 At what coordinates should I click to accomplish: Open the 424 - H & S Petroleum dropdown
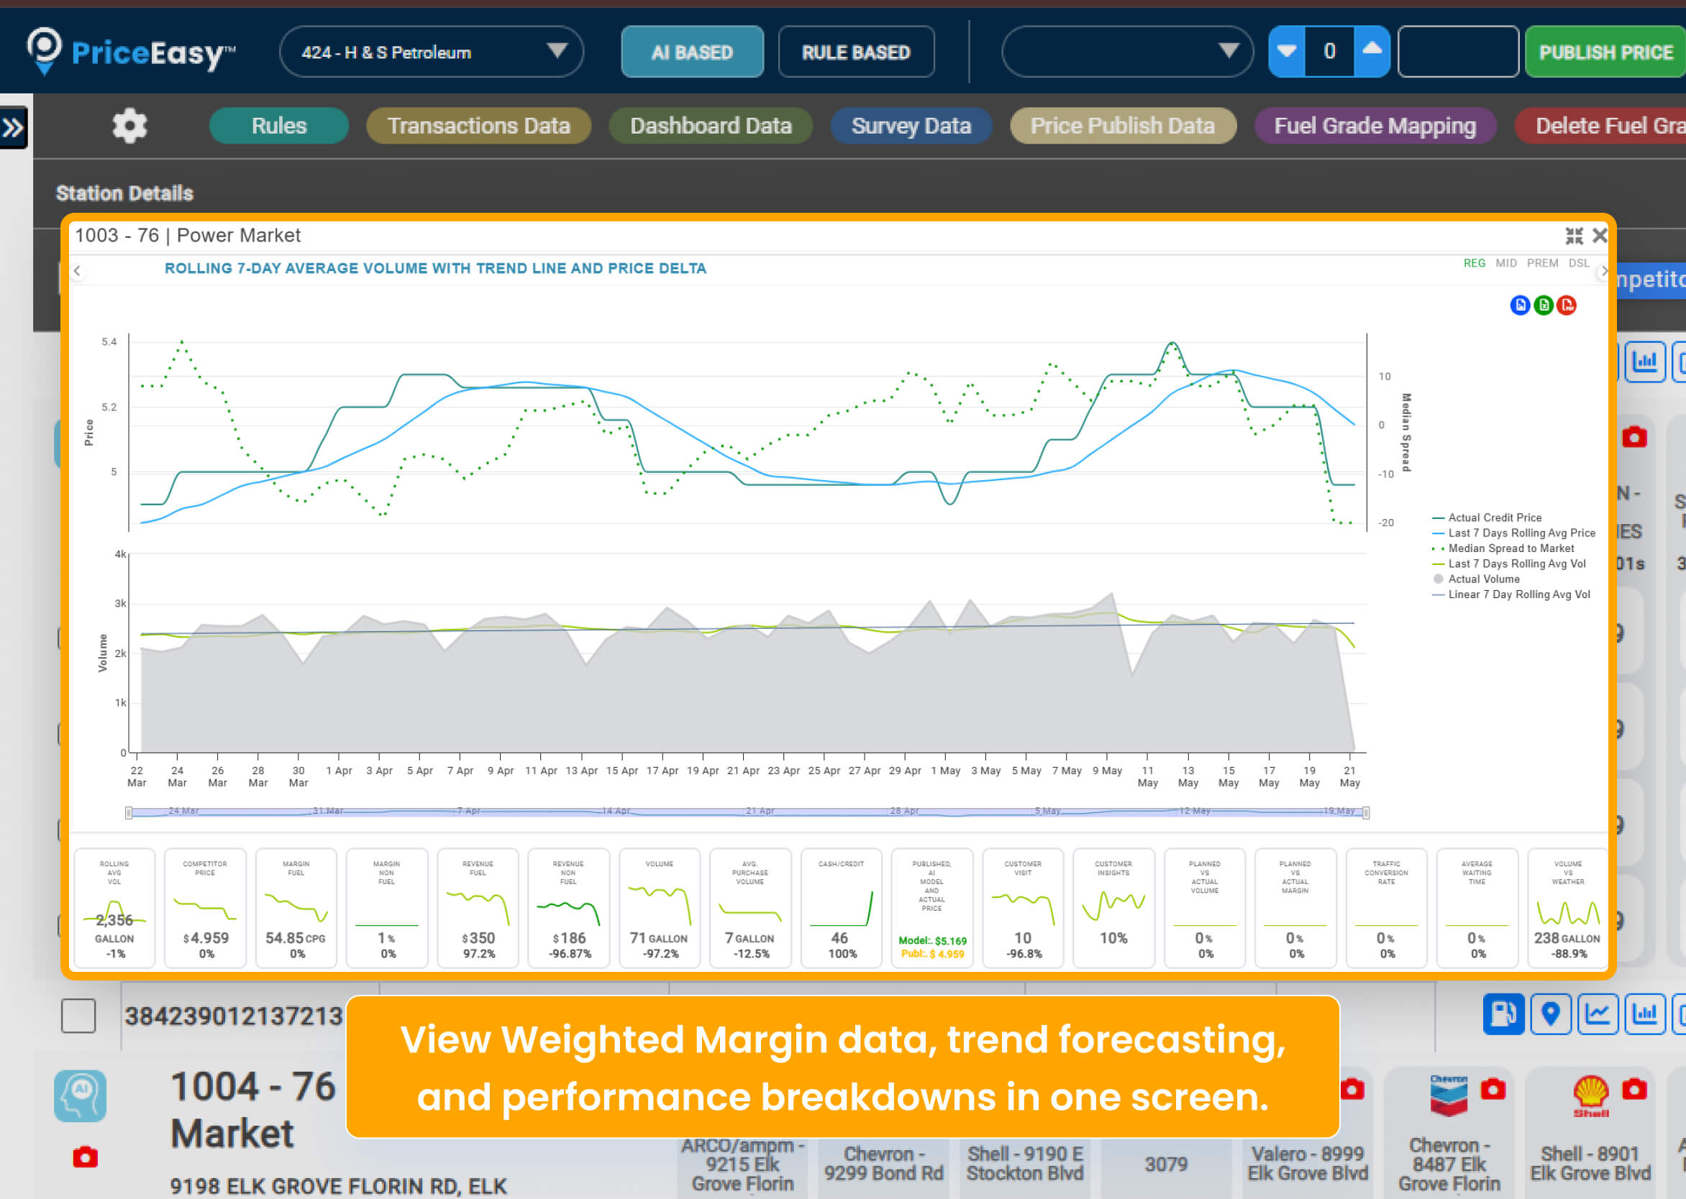point(432,52)
